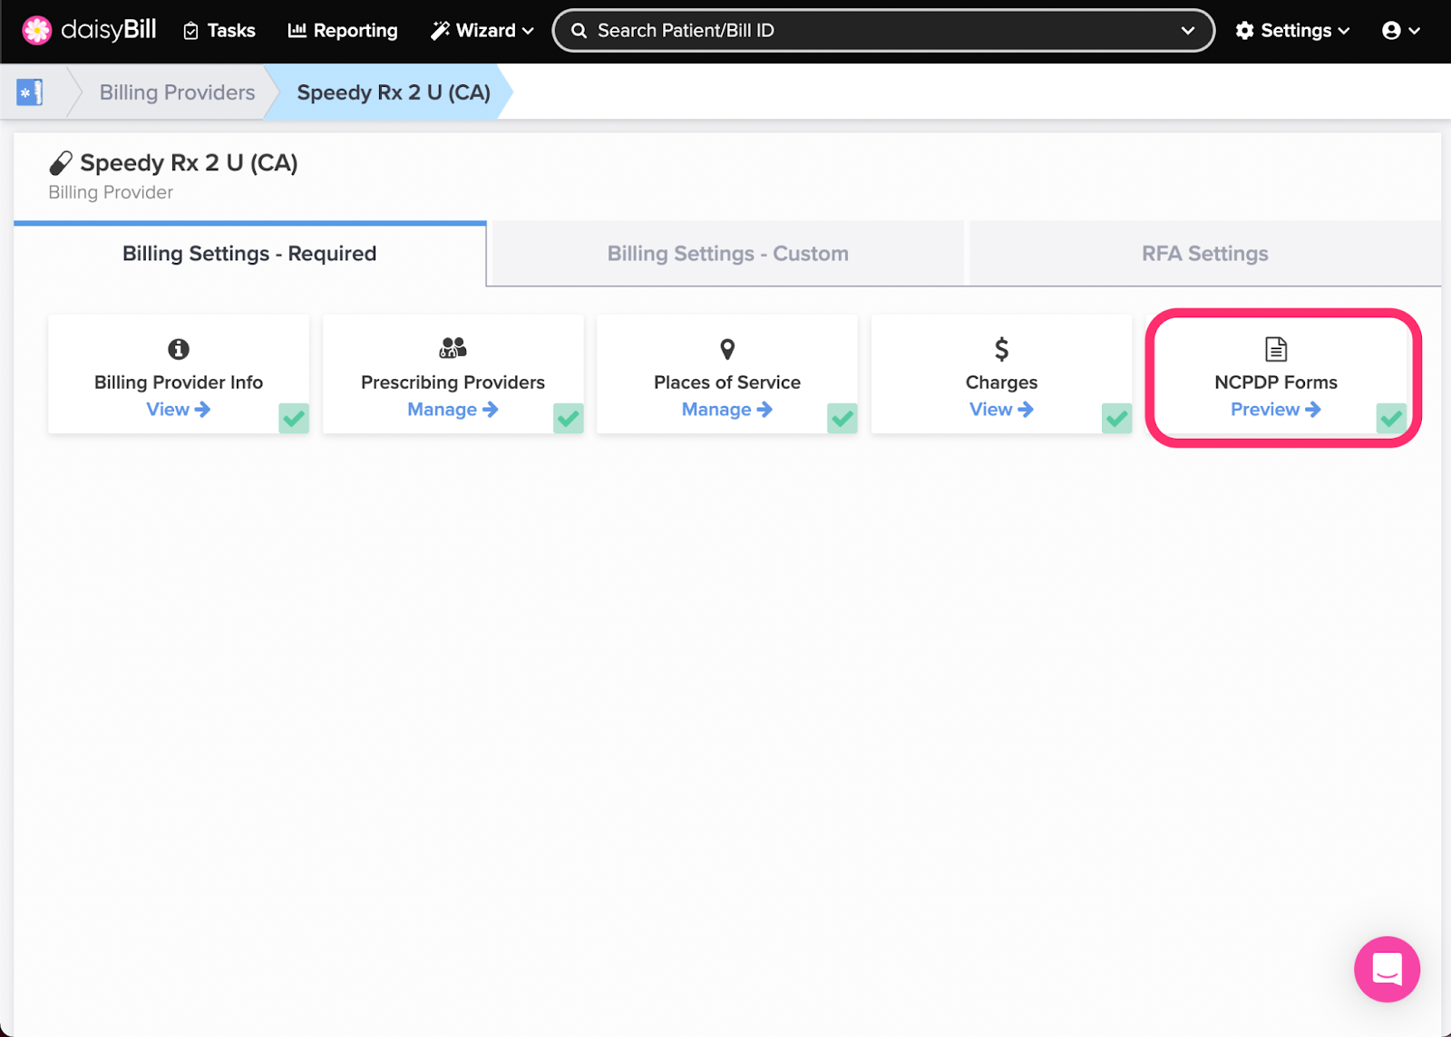Click View link under Billing Provider Info
Image resolution: width=1451 pixels, height=1037 pixels.
tap(179, 410)
